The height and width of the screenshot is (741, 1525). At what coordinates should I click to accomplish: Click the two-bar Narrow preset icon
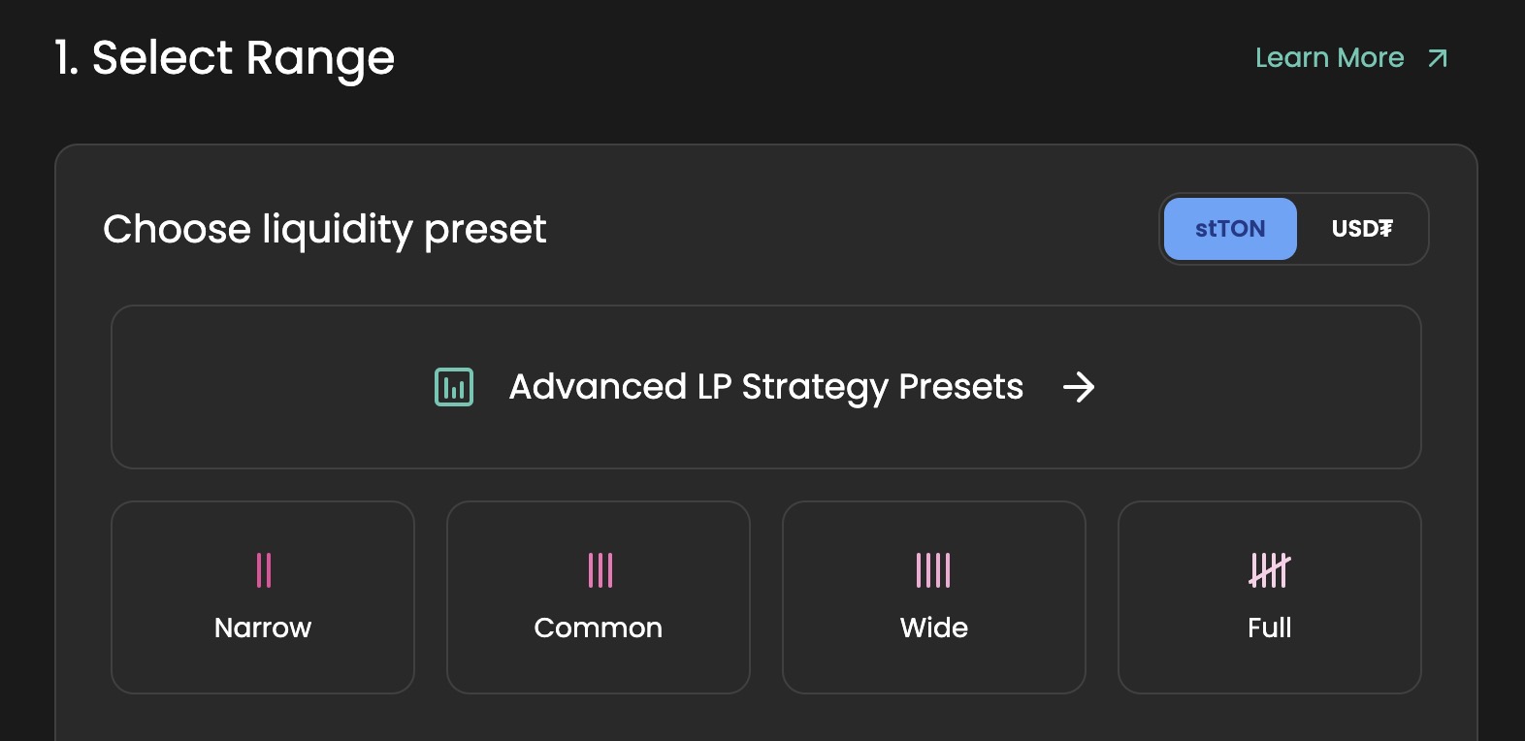(263, 570)
